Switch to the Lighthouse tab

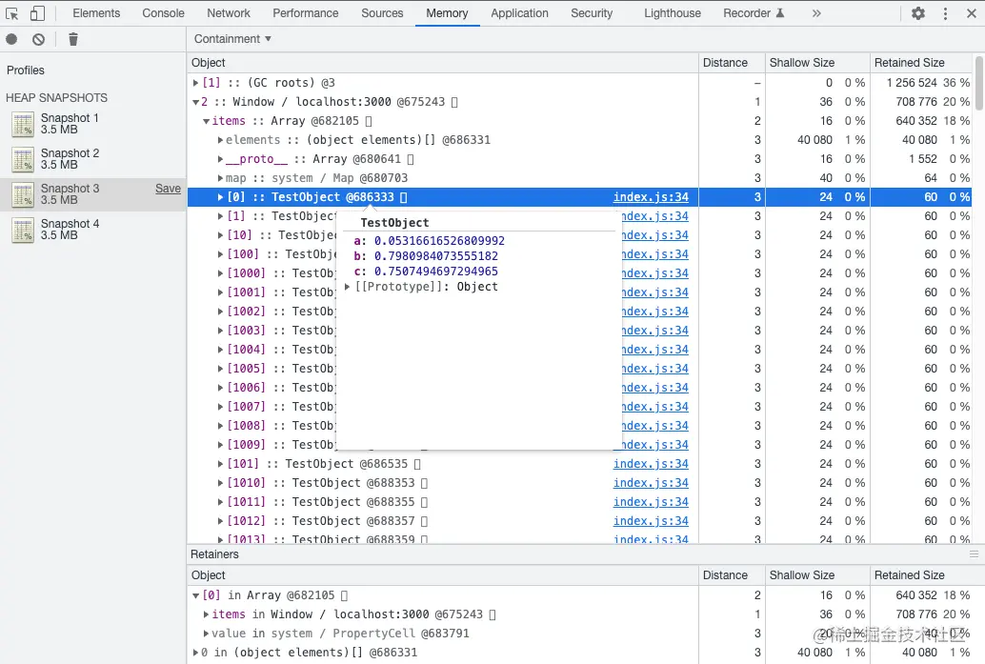pyautogui.click(x=673, y=13)
